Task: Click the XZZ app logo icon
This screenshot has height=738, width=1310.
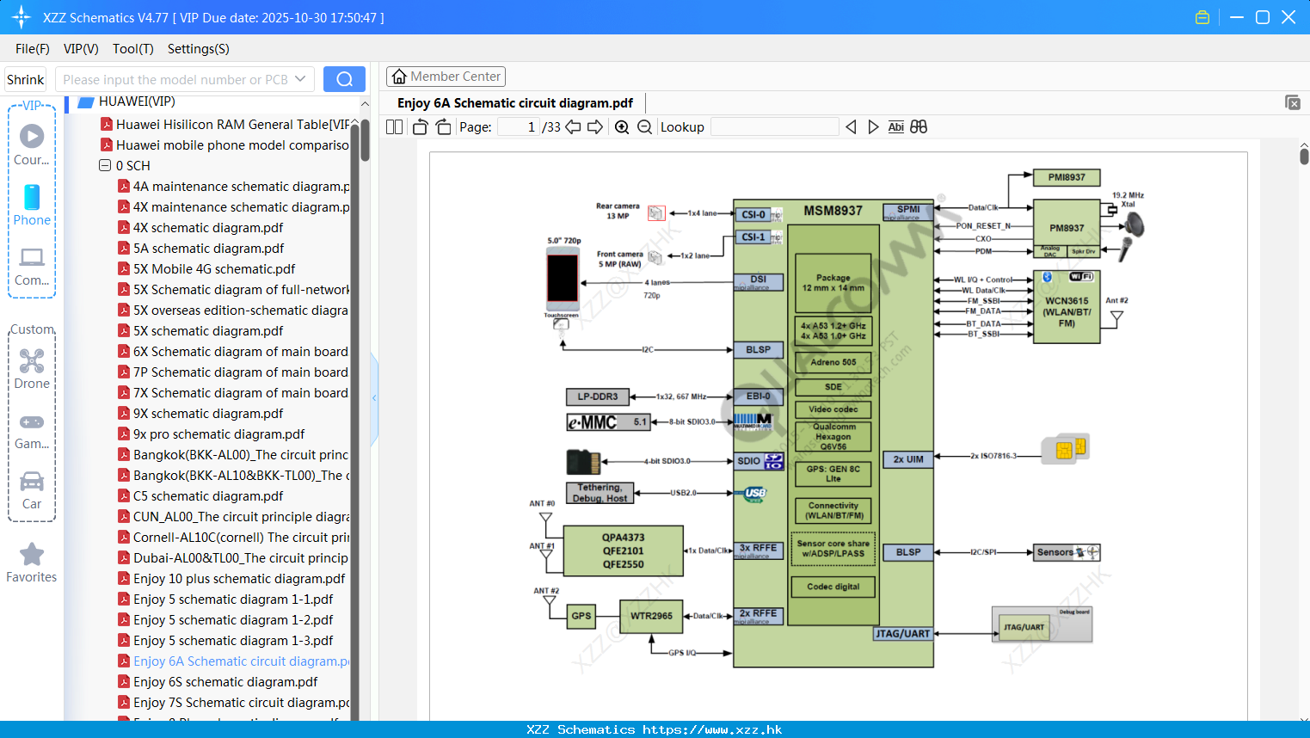Action: (x=22, y=17)
